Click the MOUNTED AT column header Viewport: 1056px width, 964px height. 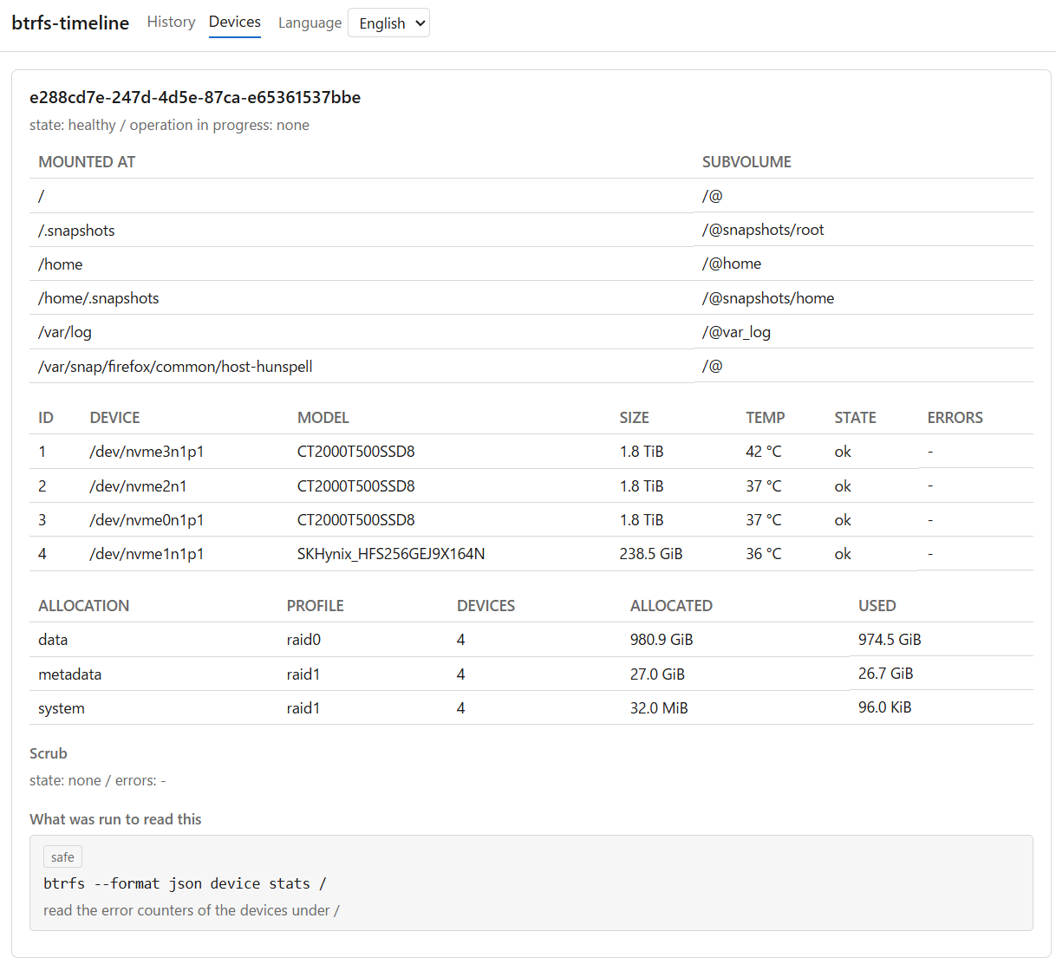pos(87,162)
